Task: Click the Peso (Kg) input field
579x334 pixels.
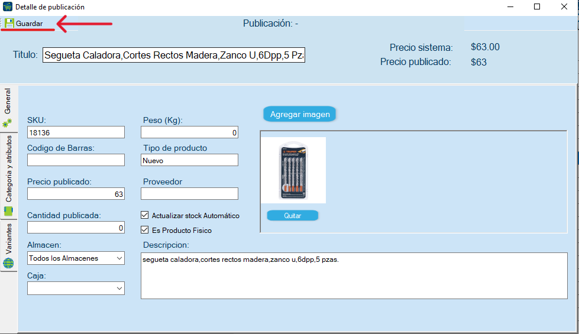Action: pyautogui.click(x=189, y=132)
